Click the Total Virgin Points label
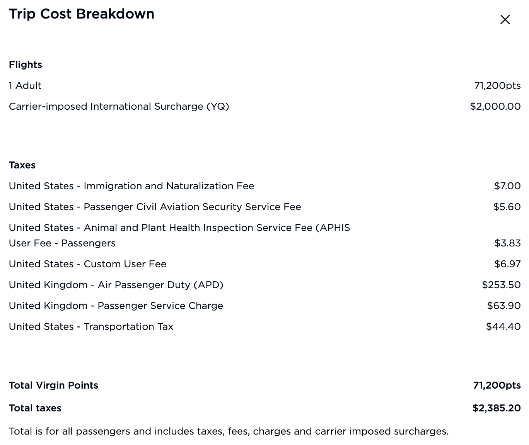Screen dimensions: 529x445 tap(53, 385)
